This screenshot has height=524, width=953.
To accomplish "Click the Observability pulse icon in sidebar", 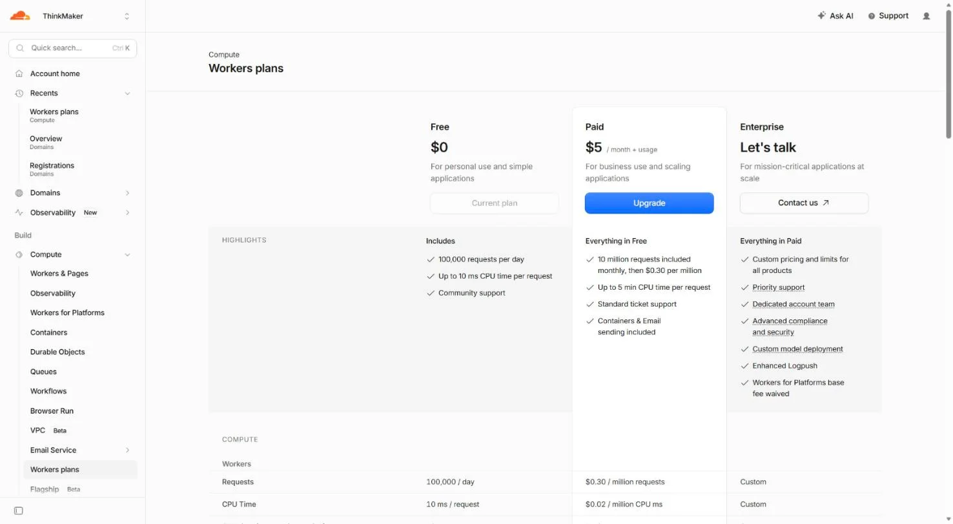I will (19, 212).
